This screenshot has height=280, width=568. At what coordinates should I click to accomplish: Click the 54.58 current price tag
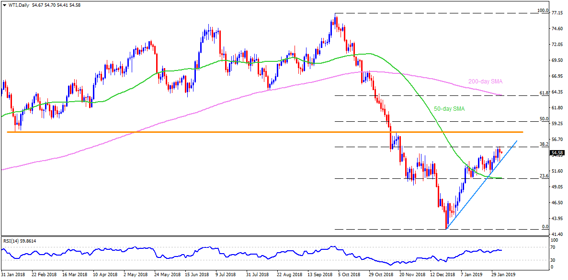click(557, 153)
